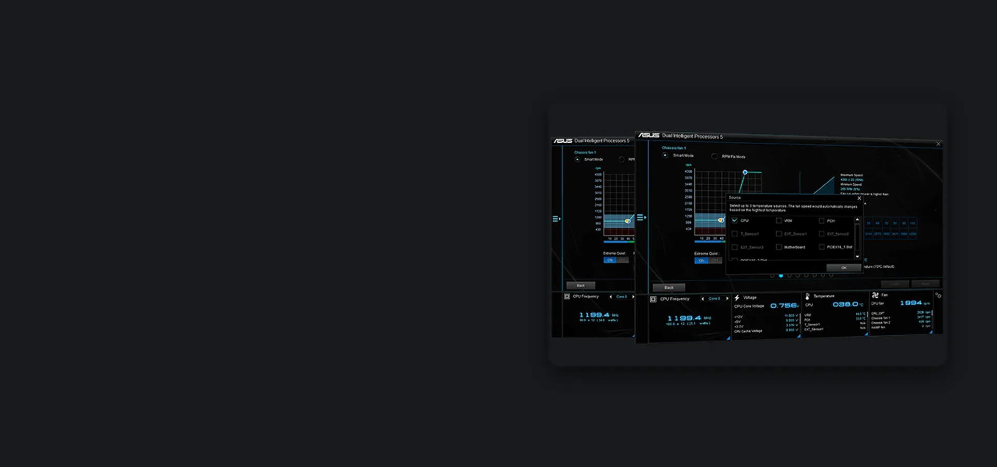Viewport: 997px width, 467px height.
Task: Check the PCH source checkbox
Action: click(821, 221)
